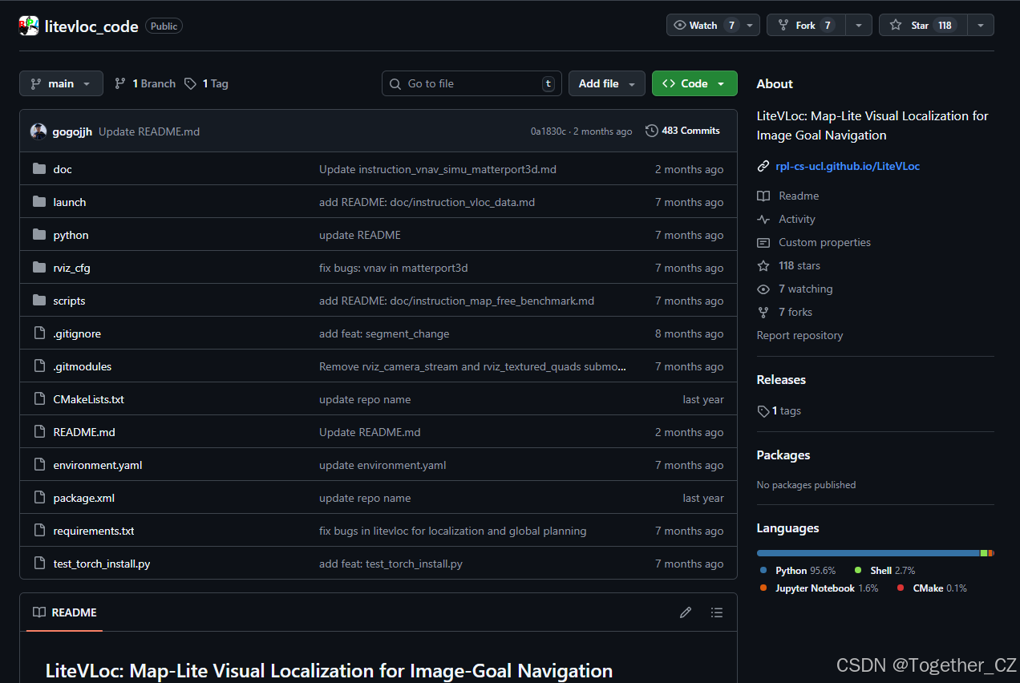The width and height of the screenshot is (1020, 683).
Task: Open the README outline list icon
Action: point(717,612)
